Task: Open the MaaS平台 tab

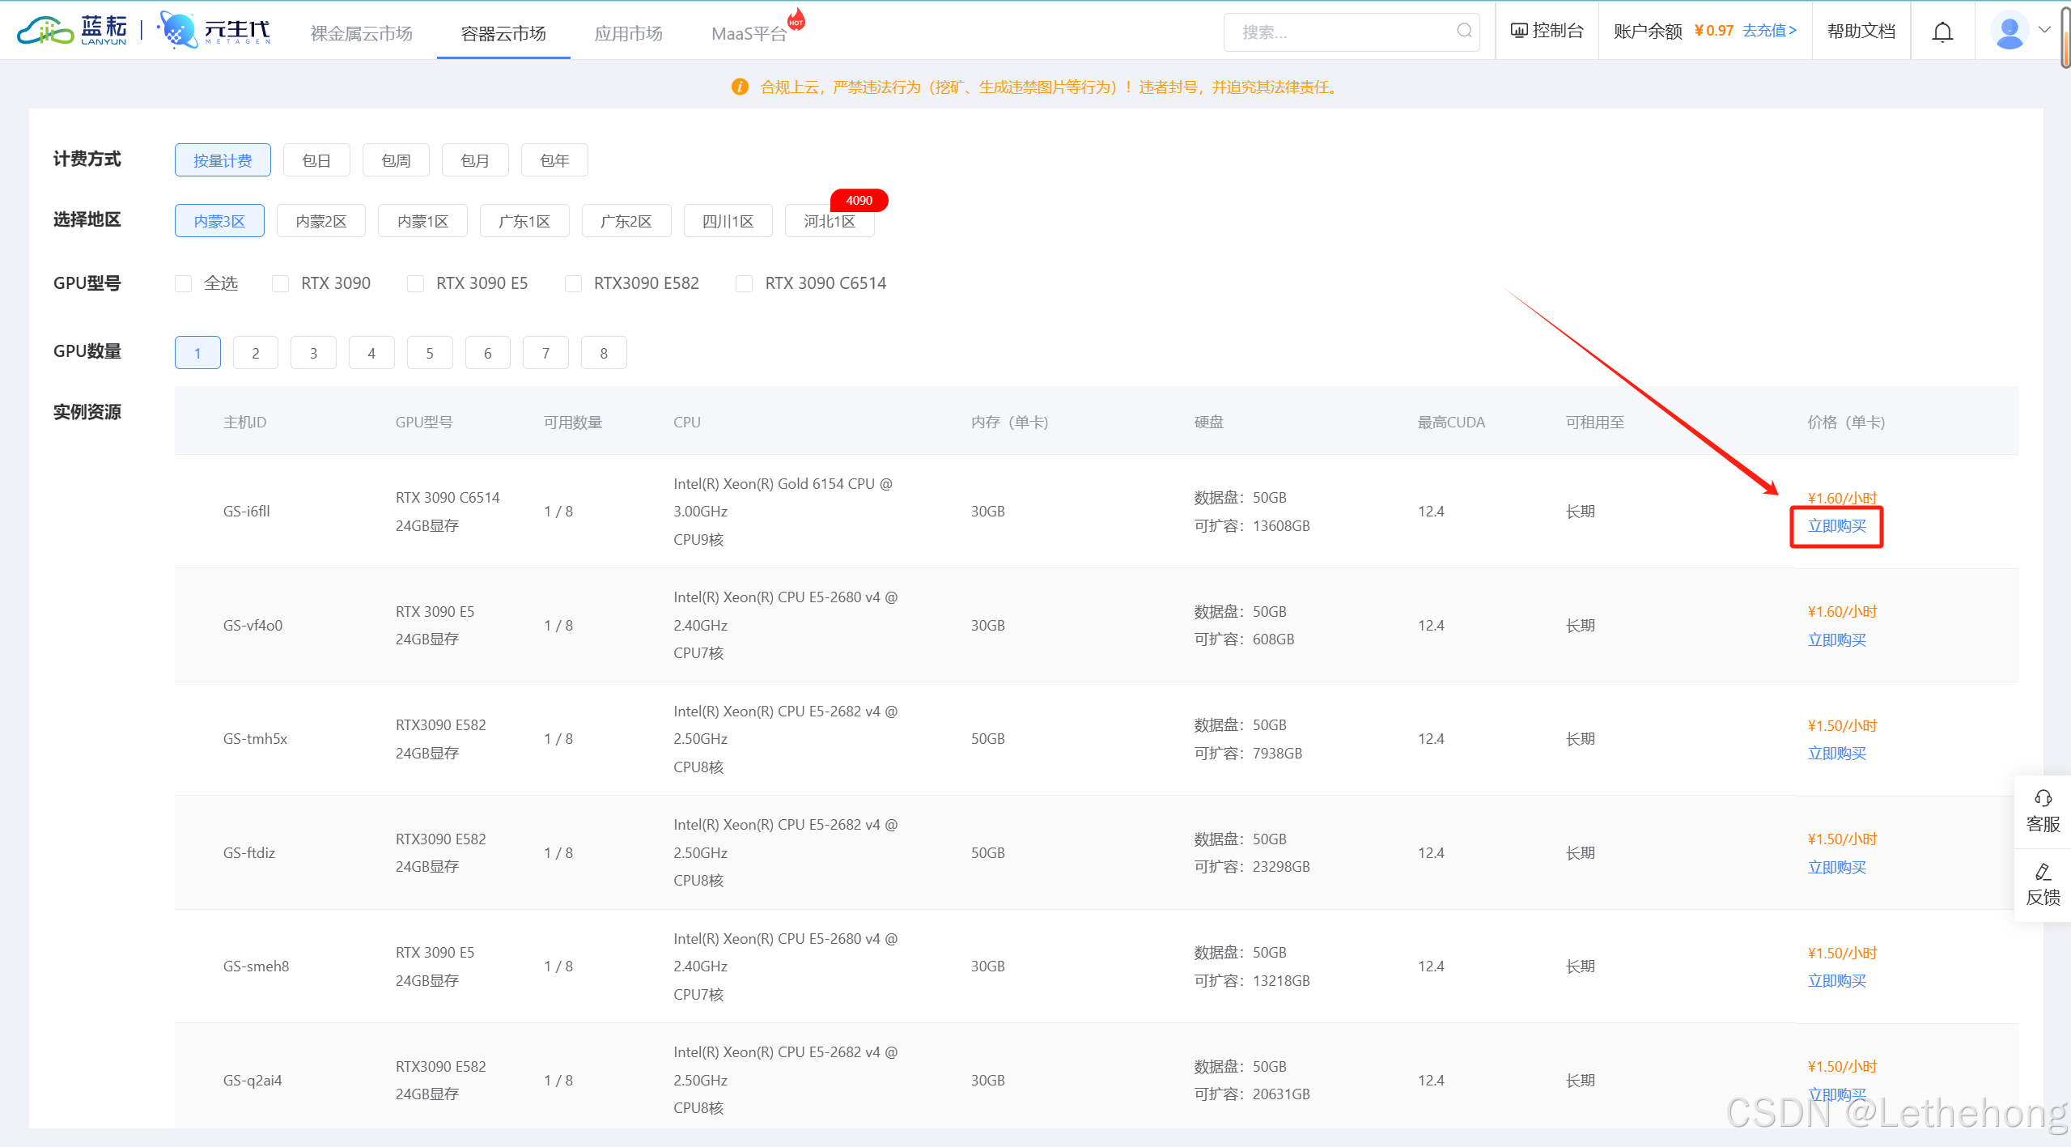Action: pyautogui.click(x=748, y=33)
